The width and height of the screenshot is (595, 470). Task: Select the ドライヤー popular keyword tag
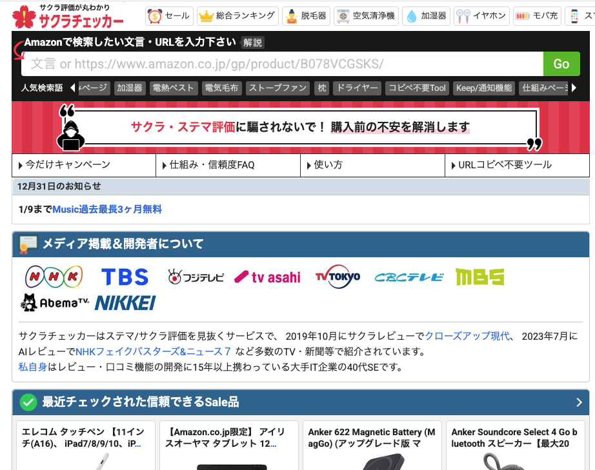(x=358, y=88)
